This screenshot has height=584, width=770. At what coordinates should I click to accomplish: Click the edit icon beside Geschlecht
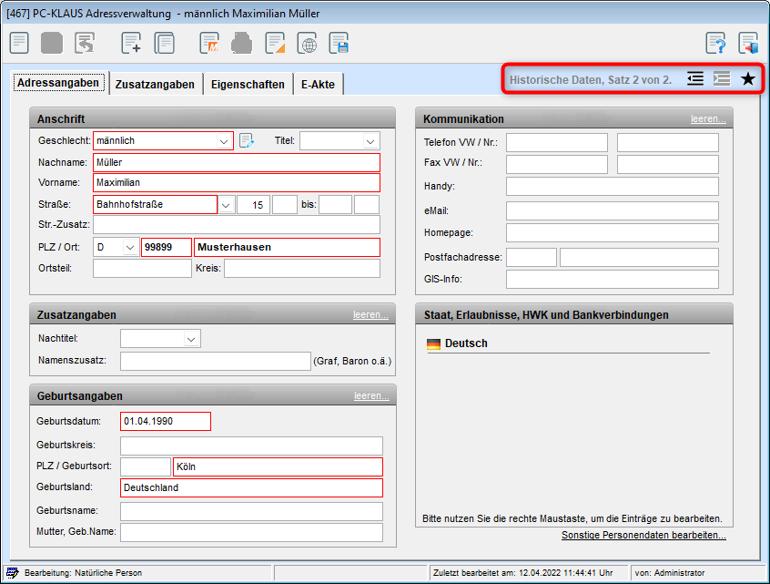(x=246, y=141)
